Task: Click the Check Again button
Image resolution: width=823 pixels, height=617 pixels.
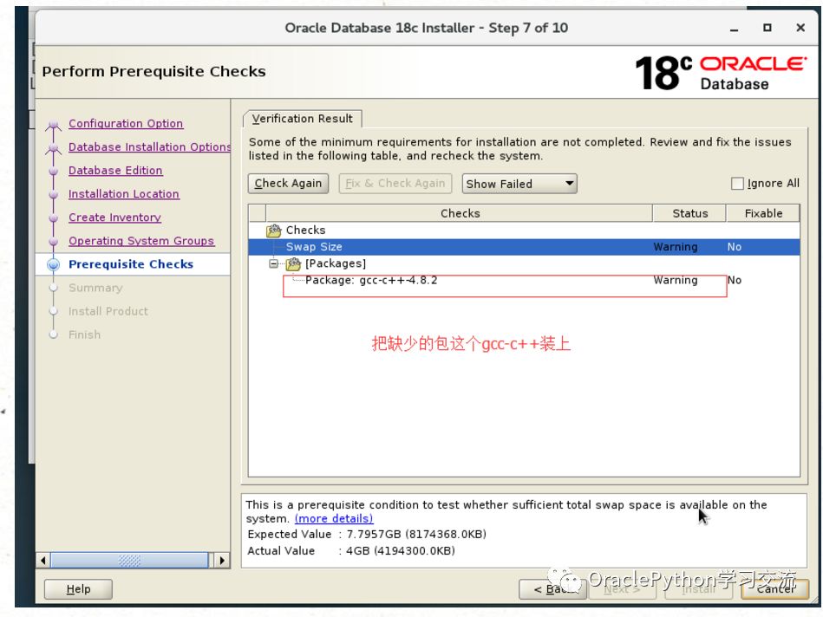Action: click(288, 184)
